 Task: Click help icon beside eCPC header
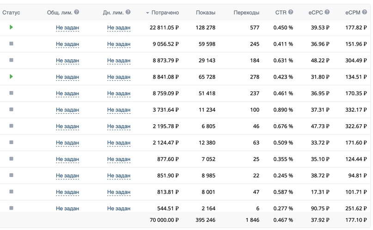point(327,12)
